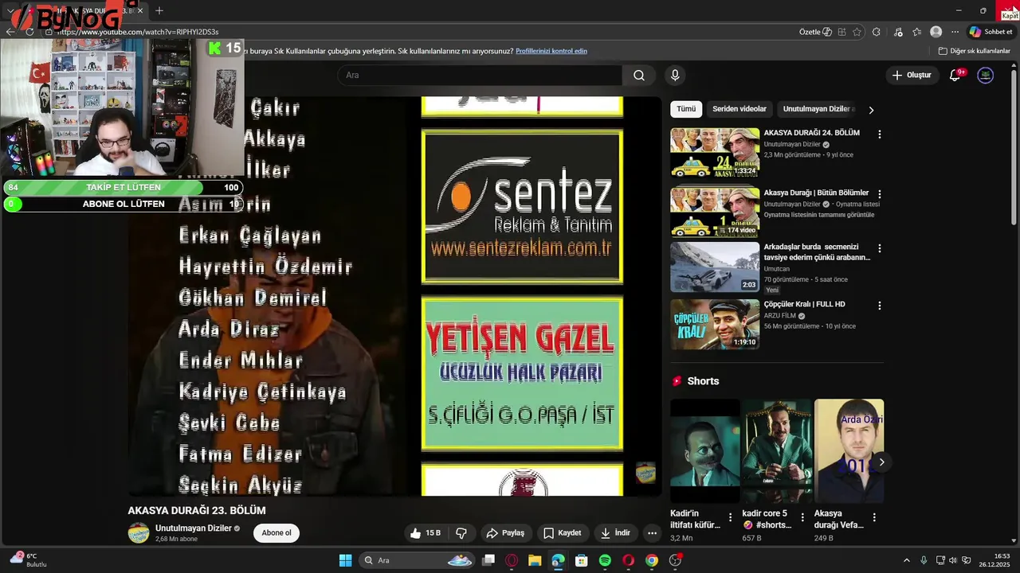Like the video with 15 B thumbs up
This screenshot has height=573, width=1020.
tap(425, 533)
